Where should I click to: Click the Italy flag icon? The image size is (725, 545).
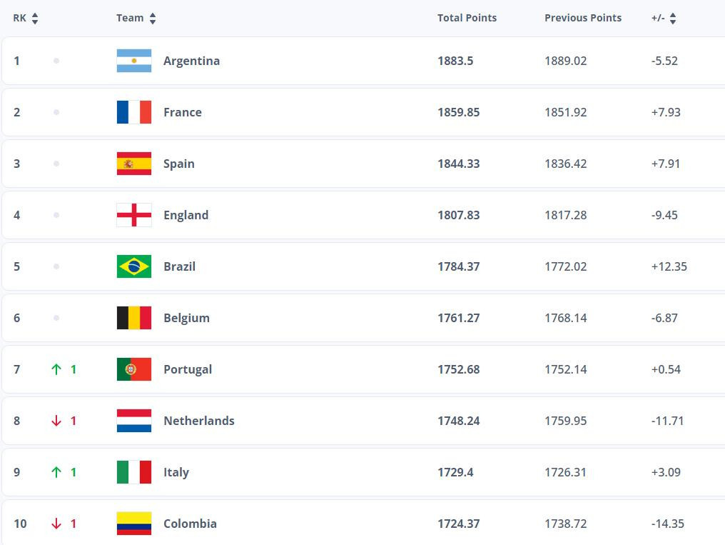tap(133, 472)
